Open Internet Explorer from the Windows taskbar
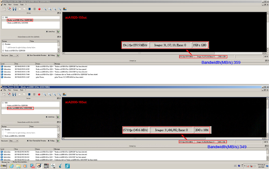Screen dimensions: 269x169 click(12, 166)
